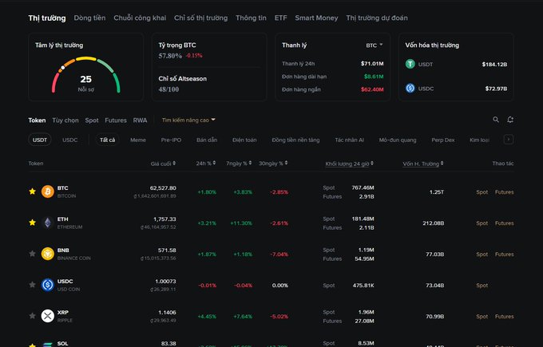This screenshot has height=347, width=543.
Task: Filter by Perp Dex category
Action: (443, 140)
